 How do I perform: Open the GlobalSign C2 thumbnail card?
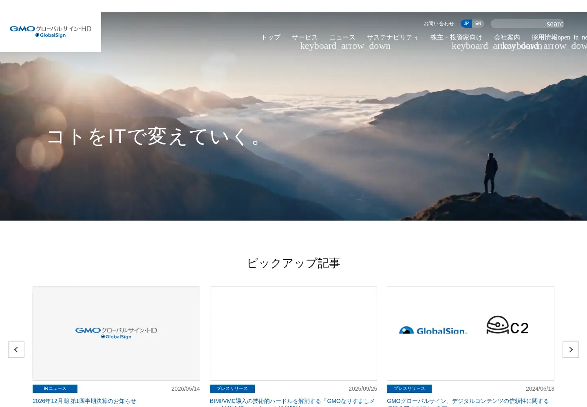(470, 333)
